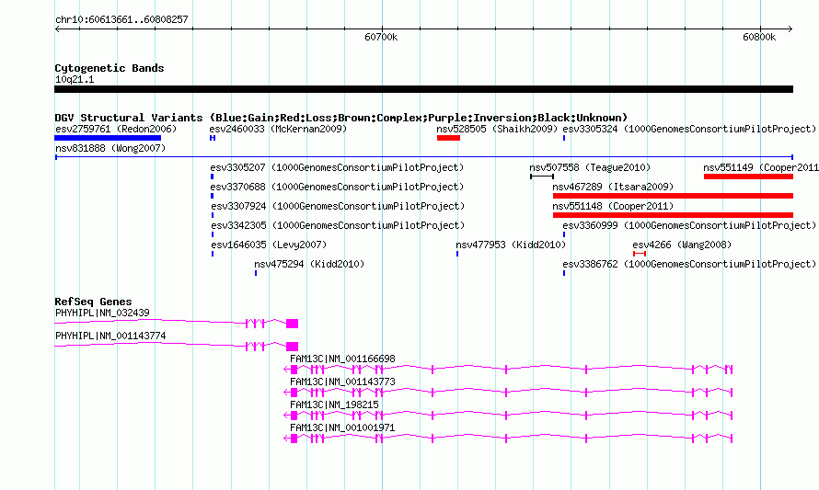
Task: Click the esv2460033 (McKernan2009) label
Action: (278, 129)
